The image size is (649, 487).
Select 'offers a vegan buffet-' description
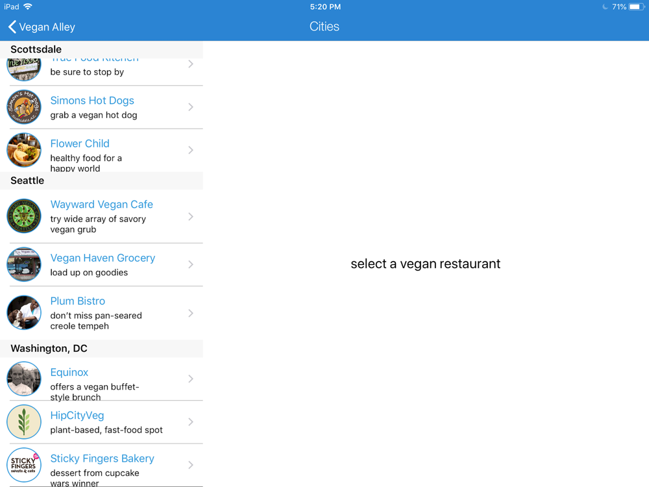pos(94,387)
